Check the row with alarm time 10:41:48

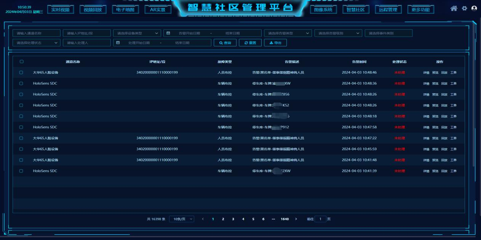21,160
